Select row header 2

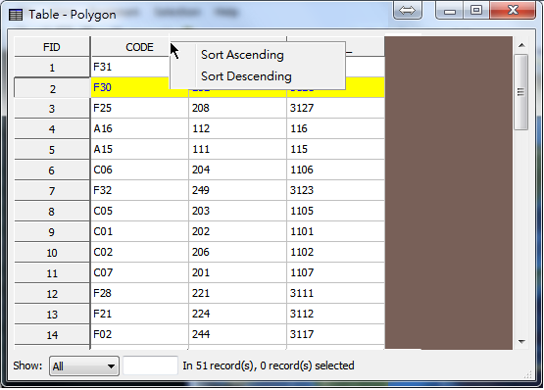coord(52,89)
